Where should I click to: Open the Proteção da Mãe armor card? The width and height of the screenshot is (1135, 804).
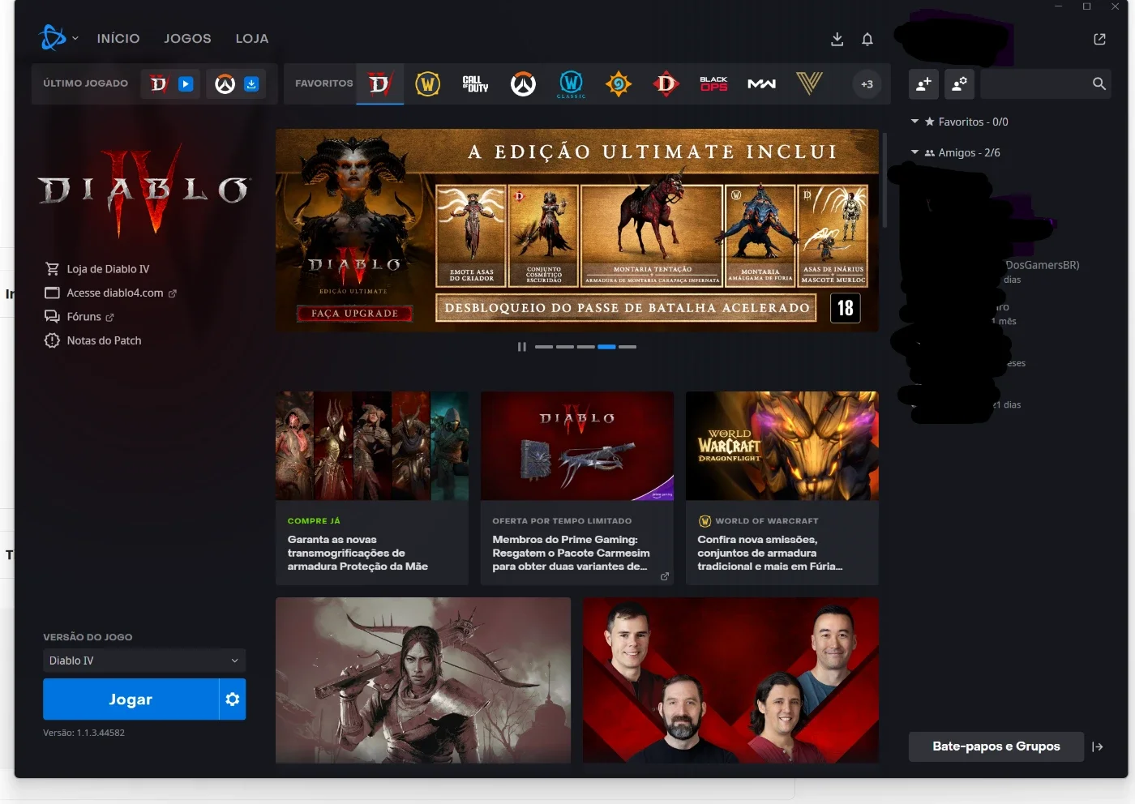pyautogui.click(x=372, y=488)
